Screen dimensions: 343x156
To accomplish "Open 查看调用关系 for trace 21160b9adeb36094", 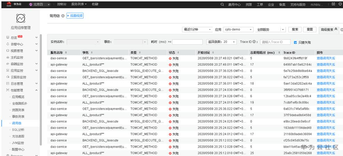I will [x=326, y=134].
